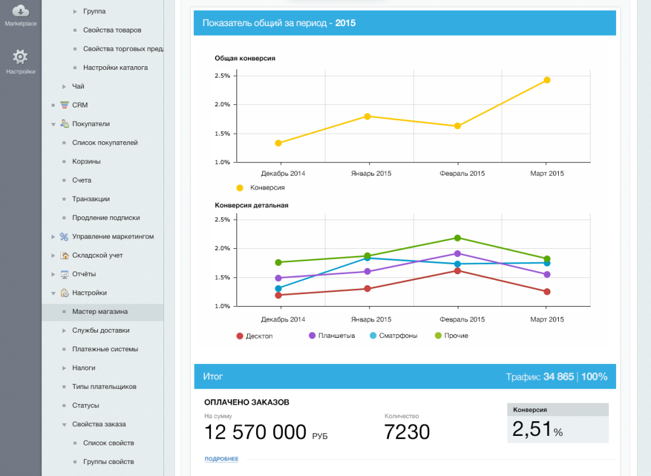
Task: Click the Настройки clipboard icon in tree
Action: pos(64,293)
